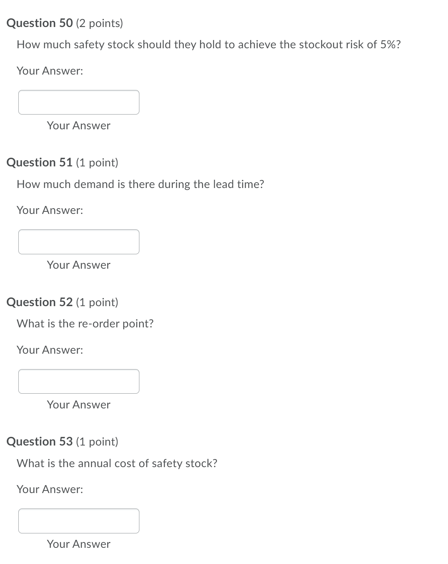Click the annual cost question text

117,463
